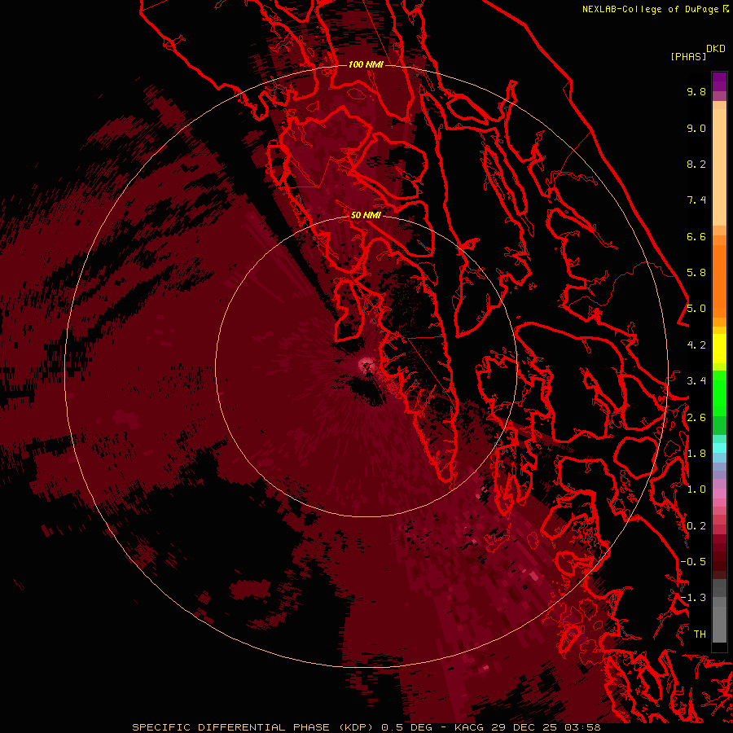Click the -0.5 scale value
This screenshot has height=733, width=733.
tap(693, 562)
